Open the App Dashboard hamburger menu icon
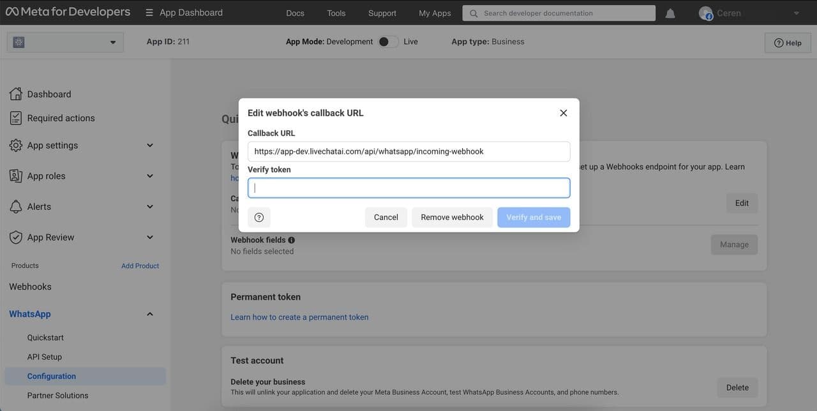 (149, 13)
